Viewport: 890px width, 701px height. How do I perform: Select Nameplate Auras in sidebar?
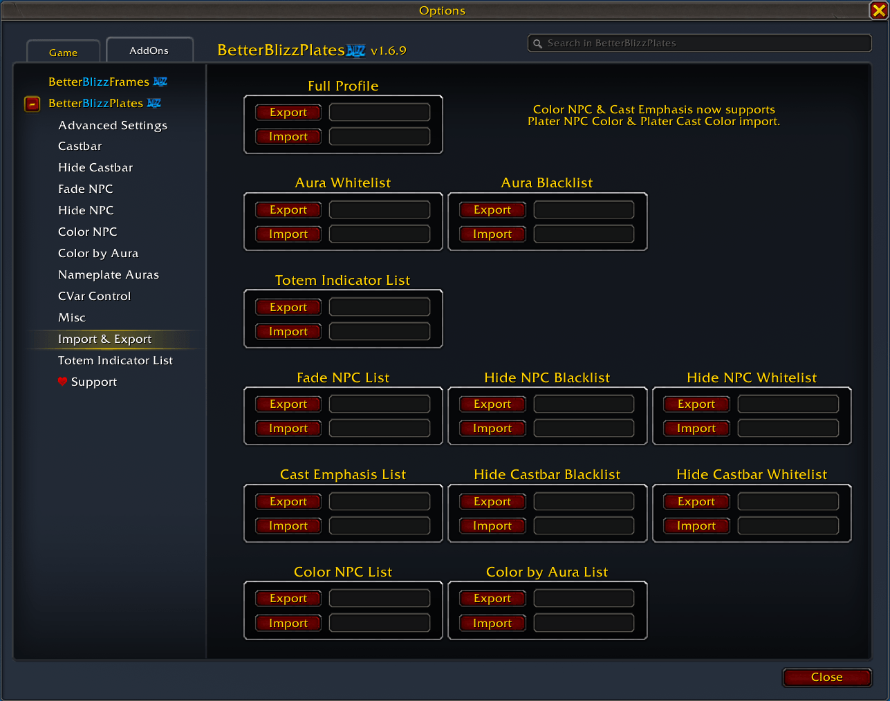point(109,274)
